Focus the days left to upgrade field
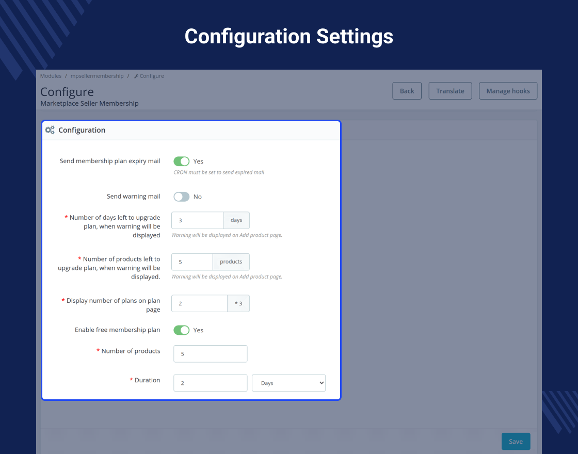 pos(197,220)
